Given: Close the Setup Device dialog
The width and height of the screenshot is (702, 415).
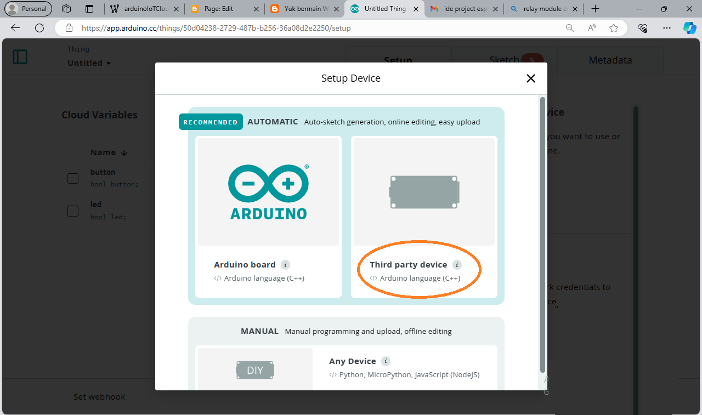Looking at the screenshot, I should [x=530, y=78].
